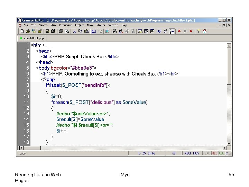The width and height of the screenshot is (249, 187).
Task: Click line number 18 in the gutter
Action: (x=26, y=142)
